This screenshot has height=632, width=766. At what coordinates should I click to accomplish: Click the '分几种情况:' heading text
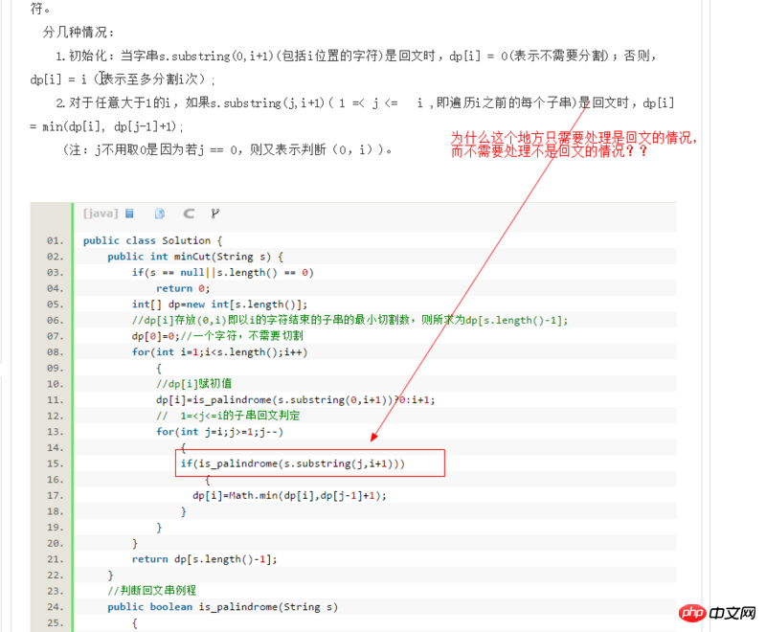(79, 33)
